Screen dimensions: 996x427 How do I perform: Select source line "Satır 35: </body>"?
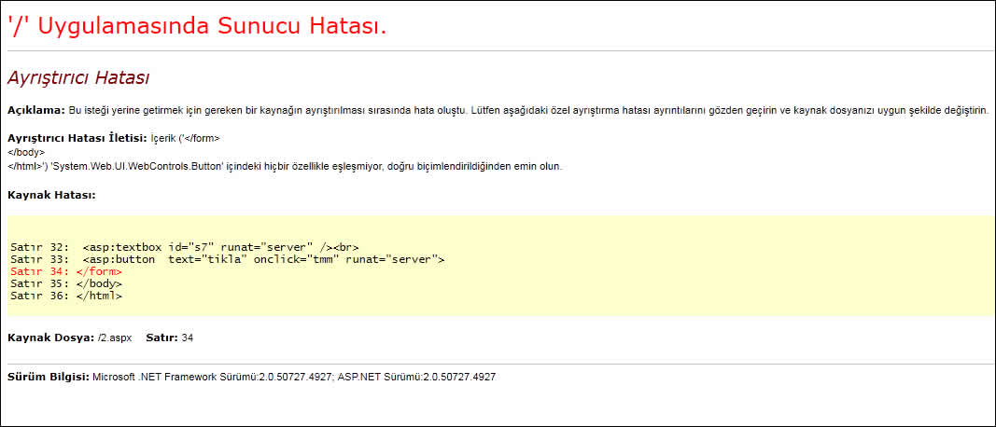(x=66, y=283)
